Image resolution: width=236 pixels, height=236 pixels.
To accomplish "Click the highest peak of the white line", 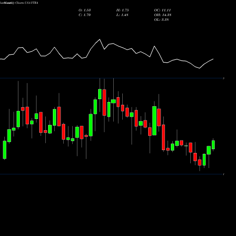I will [x=100, y=39].
